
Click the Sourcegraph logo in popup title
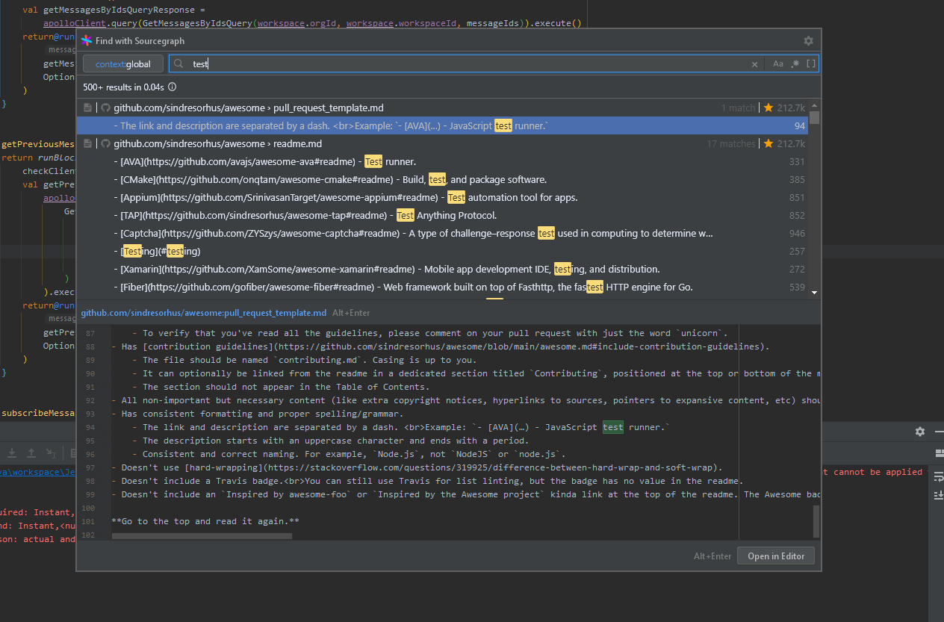[x=87, y=41]
